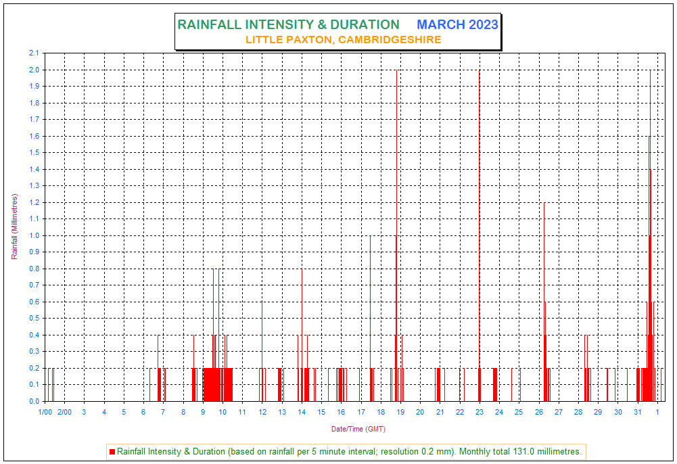The width and height of the screenshot is (677, 464).
Task: Click the x-axis label '1/00'
Action: coord(45,412)
